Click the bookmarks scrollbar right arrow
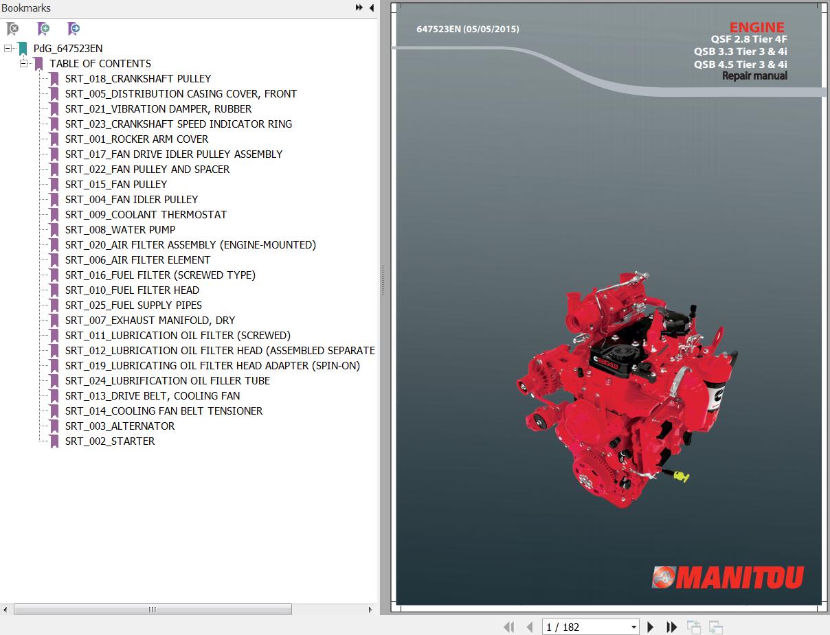This screenshot has width=830, height=635. click(x=370, y=610)
